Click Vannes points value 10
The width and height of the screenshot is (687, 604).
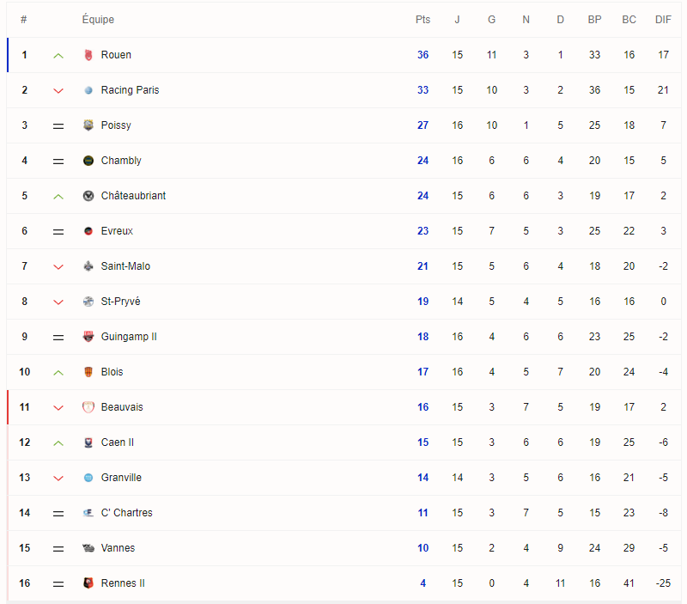click(423, 548)
